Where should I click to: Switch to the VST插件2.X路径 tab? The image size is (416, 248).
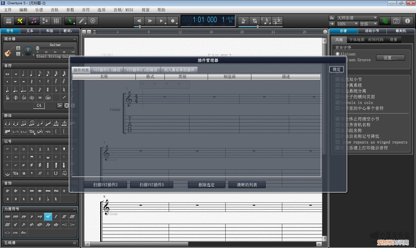point(107,70)
